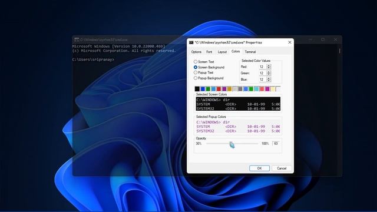
Task: Select the Colors tab
Action: point(236,51)
